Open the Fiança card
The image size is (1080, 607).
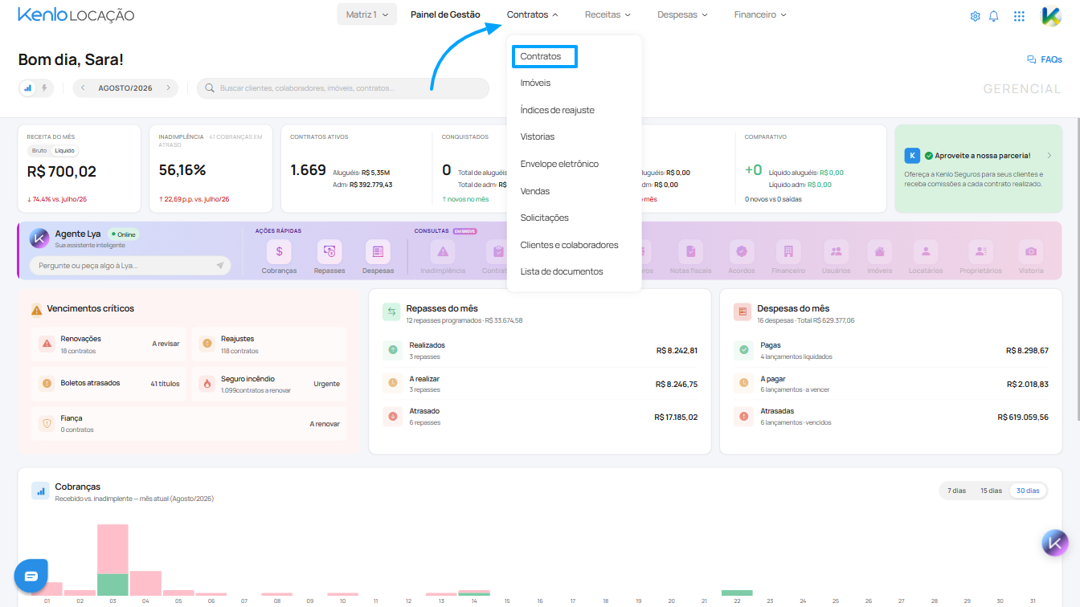pos(189,423)
